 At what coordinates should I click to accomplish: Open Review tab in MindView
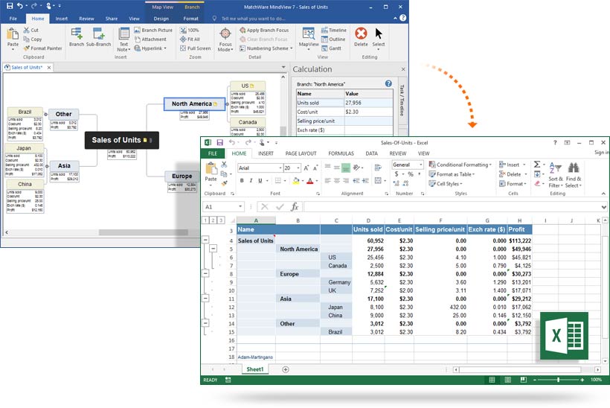(86, 19)
